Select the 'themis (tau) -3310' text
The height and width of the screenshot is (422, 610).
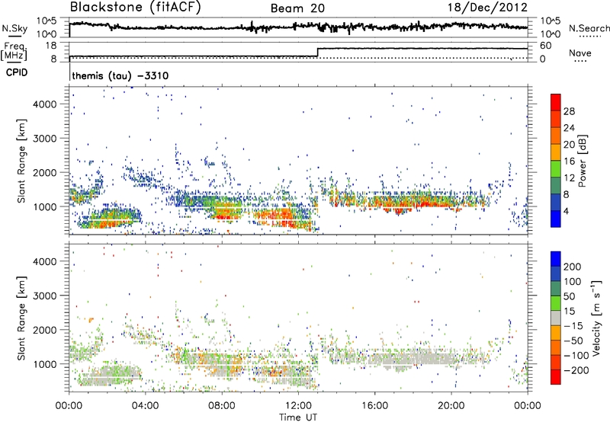point(120,75)
